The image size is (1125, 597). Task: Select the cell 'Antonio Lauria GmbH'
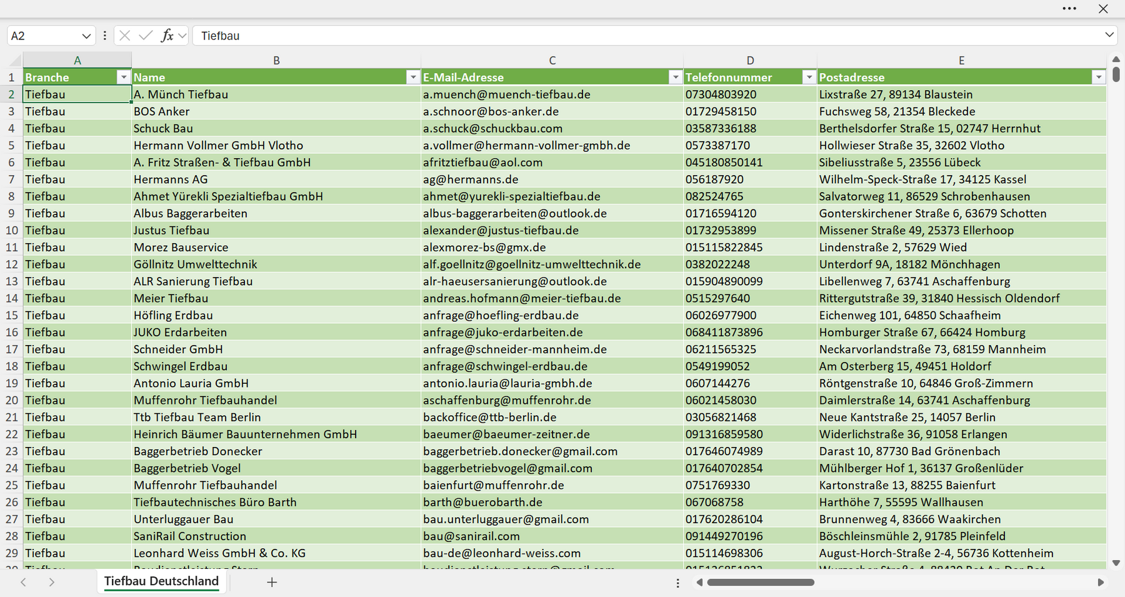click(x=276, y=383)
